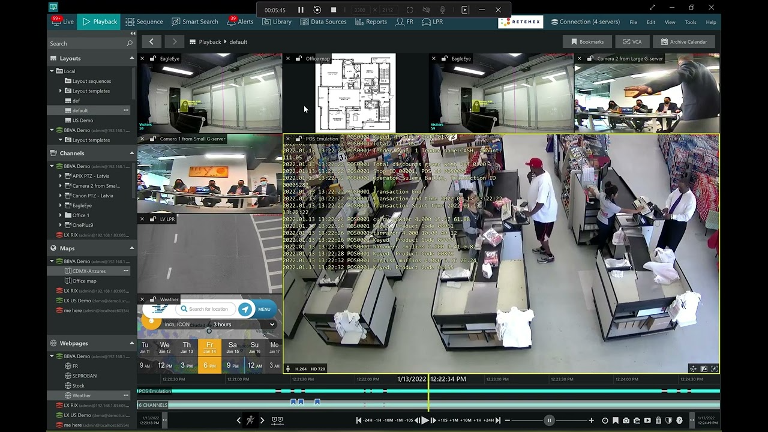This screenshot has height=432, width=768.
Task: Click the sidebar Search input field
Action: click(87, 43)
